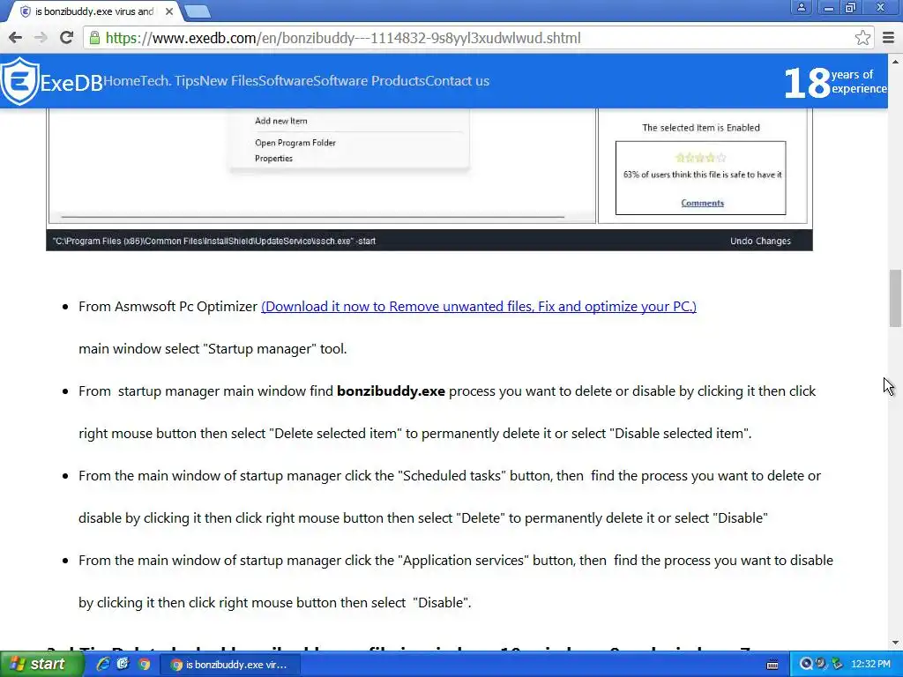Open the Windows start button

(41, 665)
